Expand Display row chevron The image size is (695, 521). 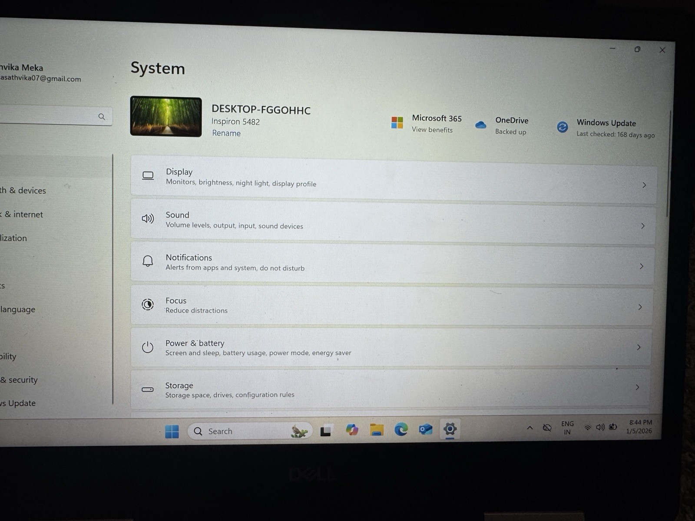point(644,185)
